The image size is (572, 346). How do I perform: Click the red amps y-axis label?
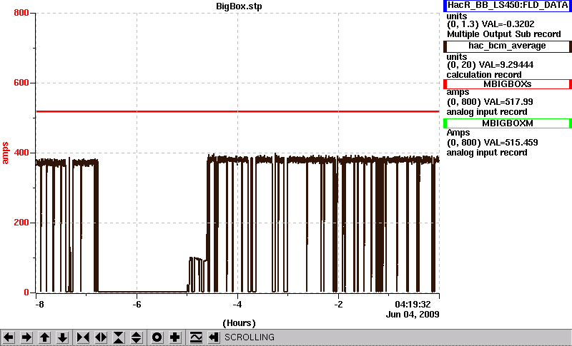coord(6,153)
